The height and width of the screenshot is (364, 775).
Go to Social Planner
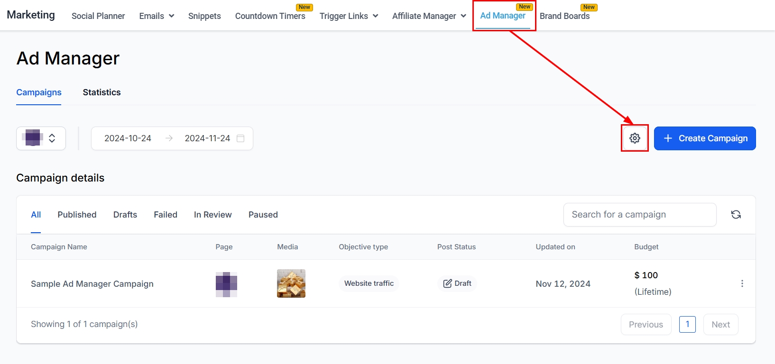tap(98, 16)
